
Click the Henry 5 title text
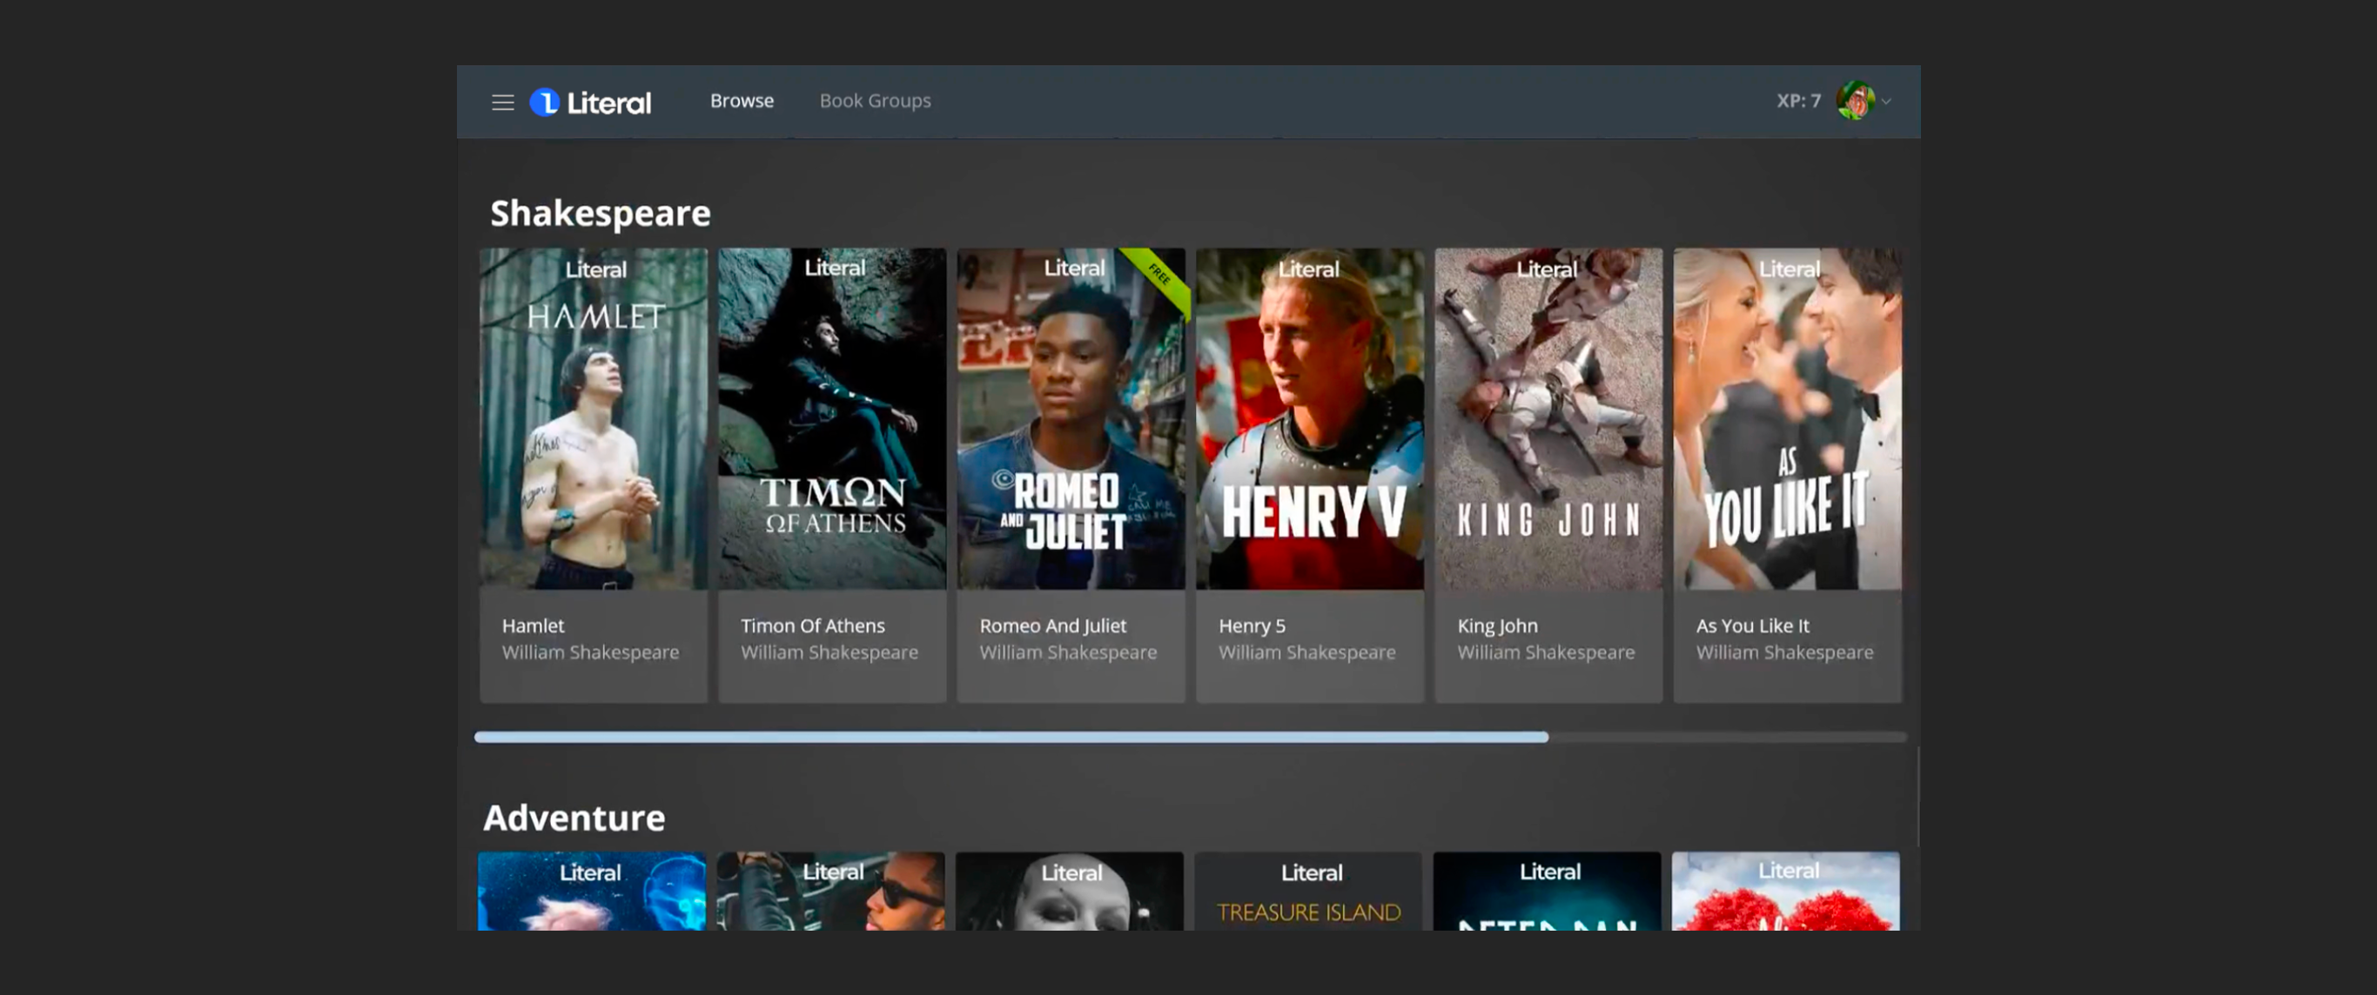coord(1252,626)
